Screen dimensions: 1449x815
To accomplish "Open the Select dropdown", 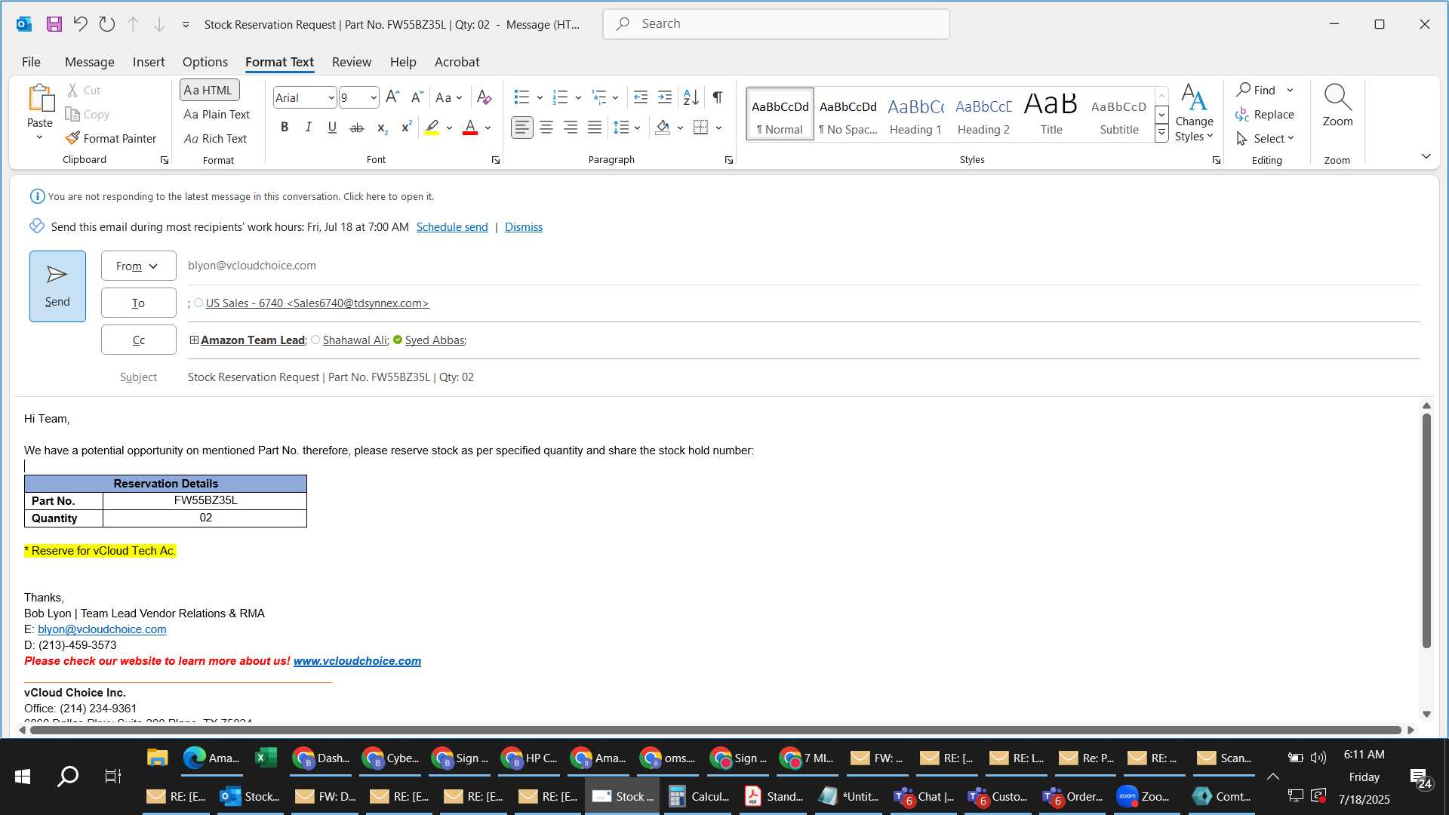I will (x=1265, y=138).
